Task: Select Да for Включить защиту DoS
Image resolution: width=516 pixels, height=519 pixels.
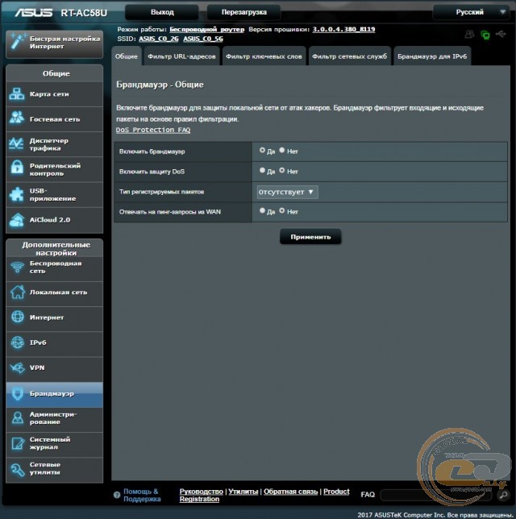Action: [262, 171]
